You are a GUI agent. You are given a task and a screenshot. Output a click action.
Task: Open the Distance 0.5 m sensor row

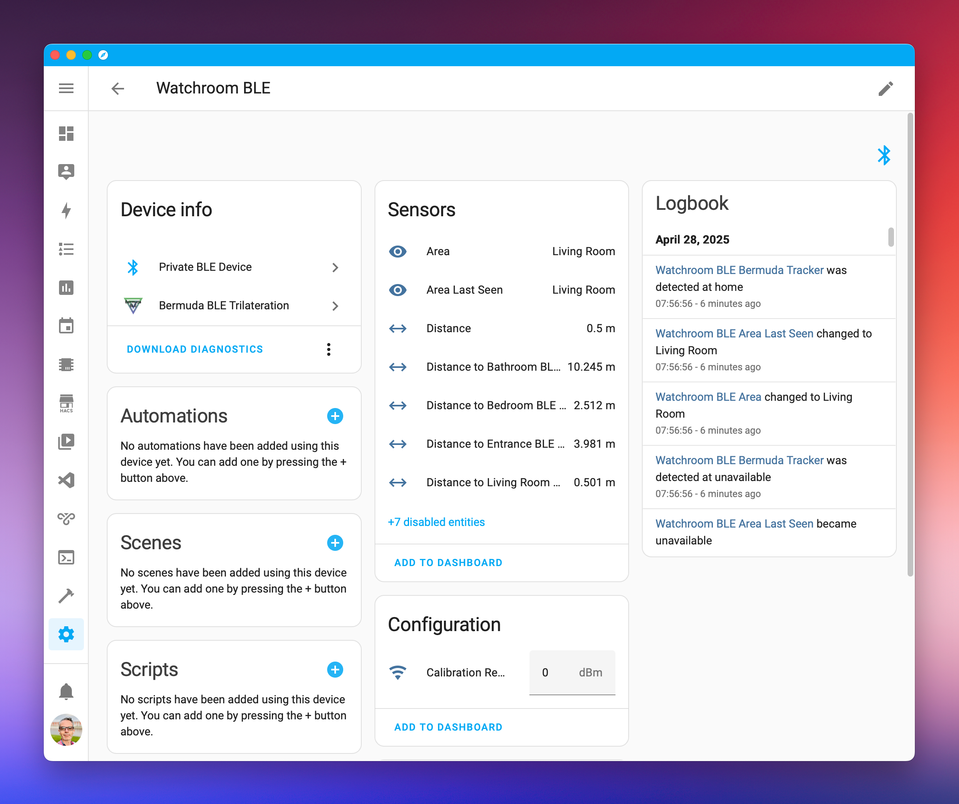(501, 329)
